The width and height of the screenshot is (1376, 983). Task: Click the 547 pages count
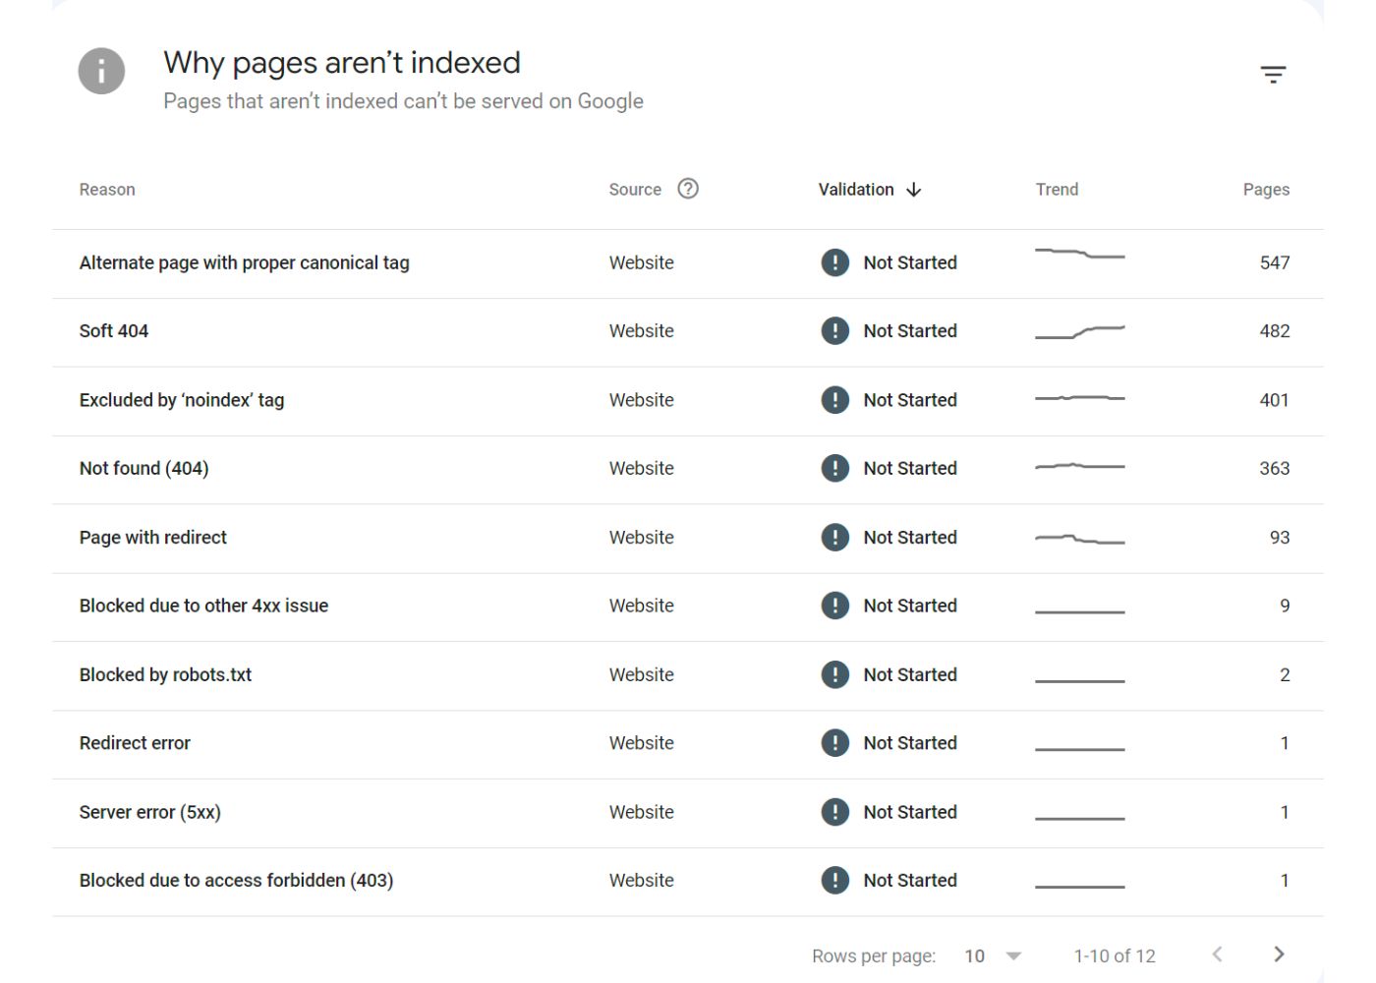pyautogui.click(x=1275, y=262)
